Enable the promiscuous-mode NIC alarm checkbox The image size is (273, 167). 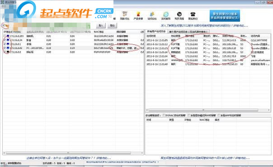(189, 115)
